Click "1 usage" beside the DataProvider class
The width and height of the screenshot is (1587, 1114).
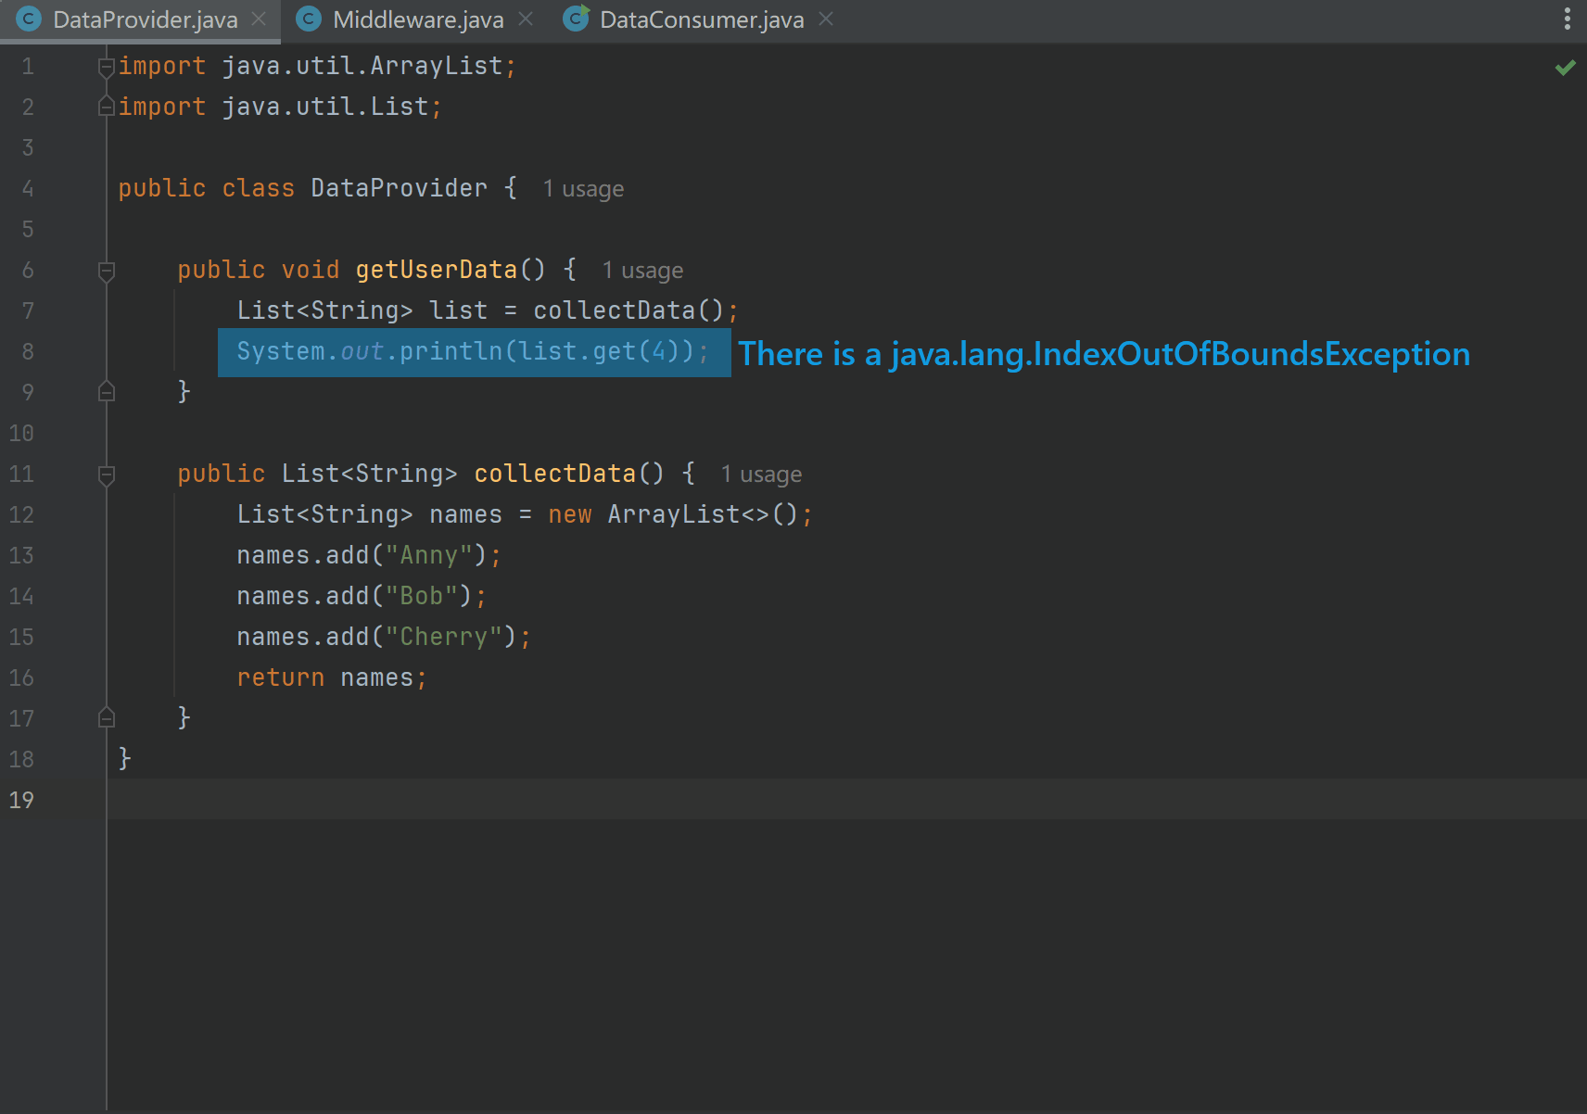click(x=583, y=188)
